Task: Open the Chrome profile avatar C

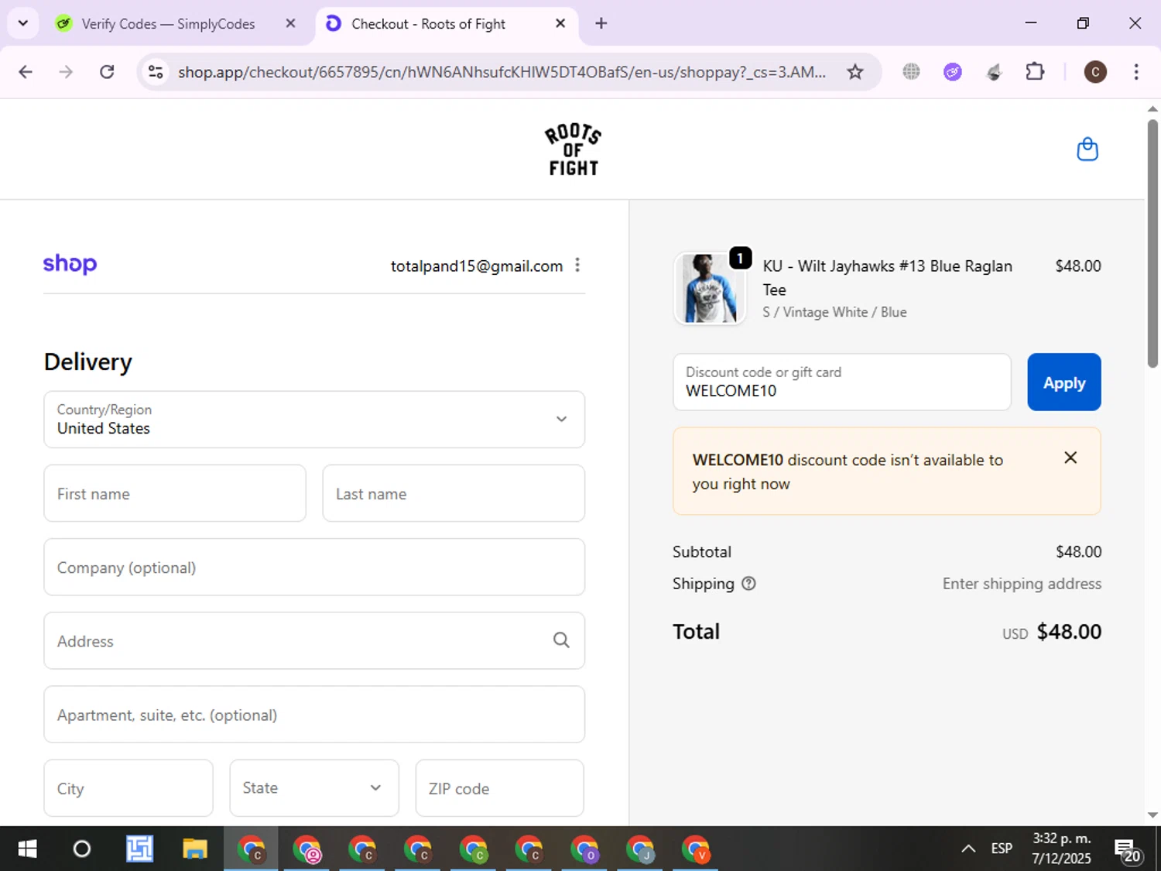Action: pos(1094,72)
